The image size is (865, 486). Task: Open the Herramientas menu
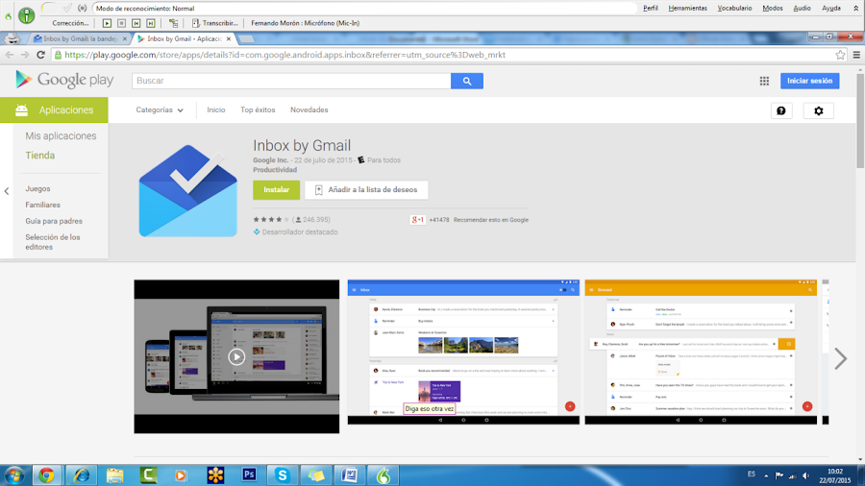(x=687, y=9)
